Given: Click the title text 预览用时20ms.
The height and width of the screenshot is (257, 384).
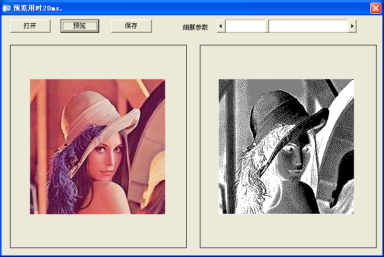Looking at the screenshot, I should coord(38,8).
